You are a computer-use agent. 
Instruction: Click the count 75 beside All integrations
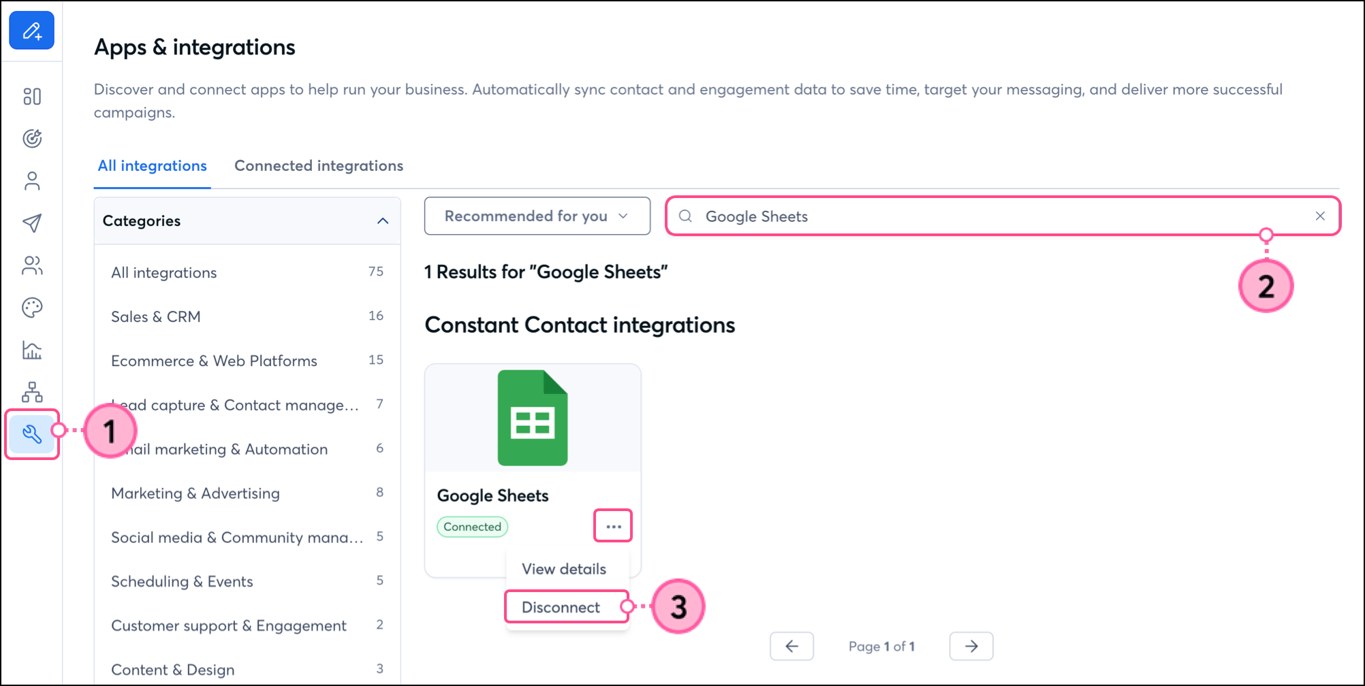pos(376,272)
